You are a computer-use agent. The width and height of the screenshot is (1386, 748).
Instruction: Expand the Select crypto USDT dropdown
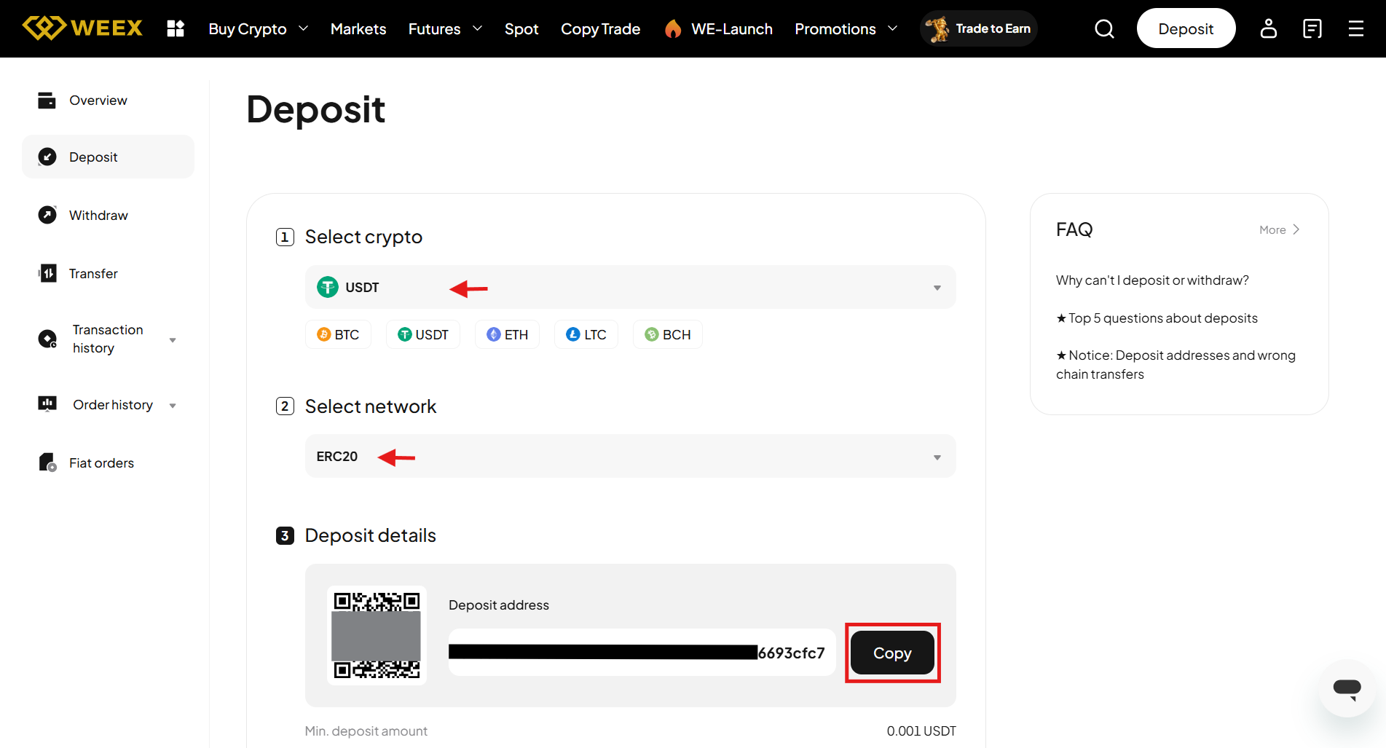click(x=630, y=287)
